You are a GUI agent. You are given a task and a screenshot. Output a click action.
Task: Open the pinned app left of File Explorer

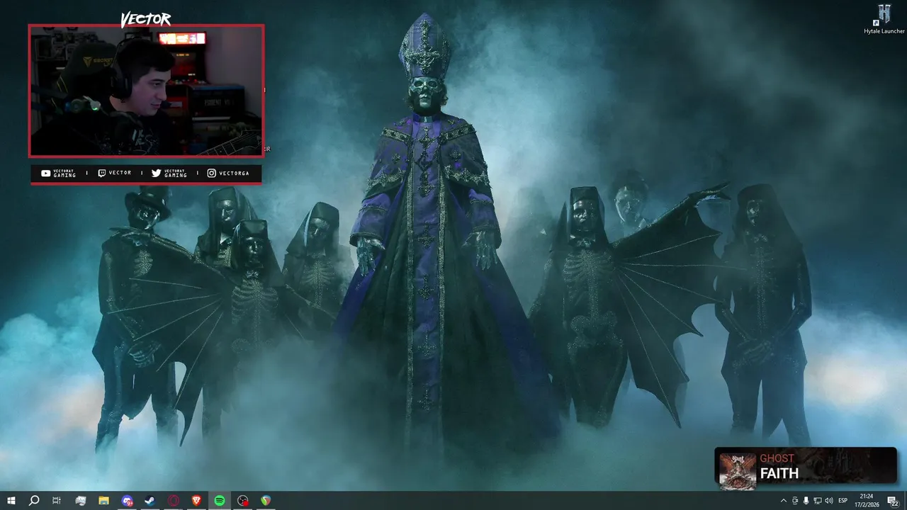80,501
